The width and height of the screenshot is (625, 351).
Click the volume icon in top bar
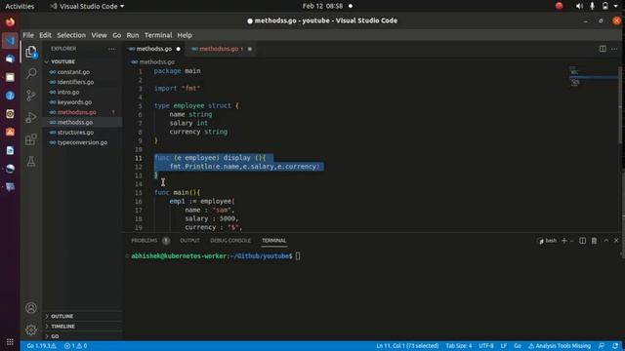(579, 6)
